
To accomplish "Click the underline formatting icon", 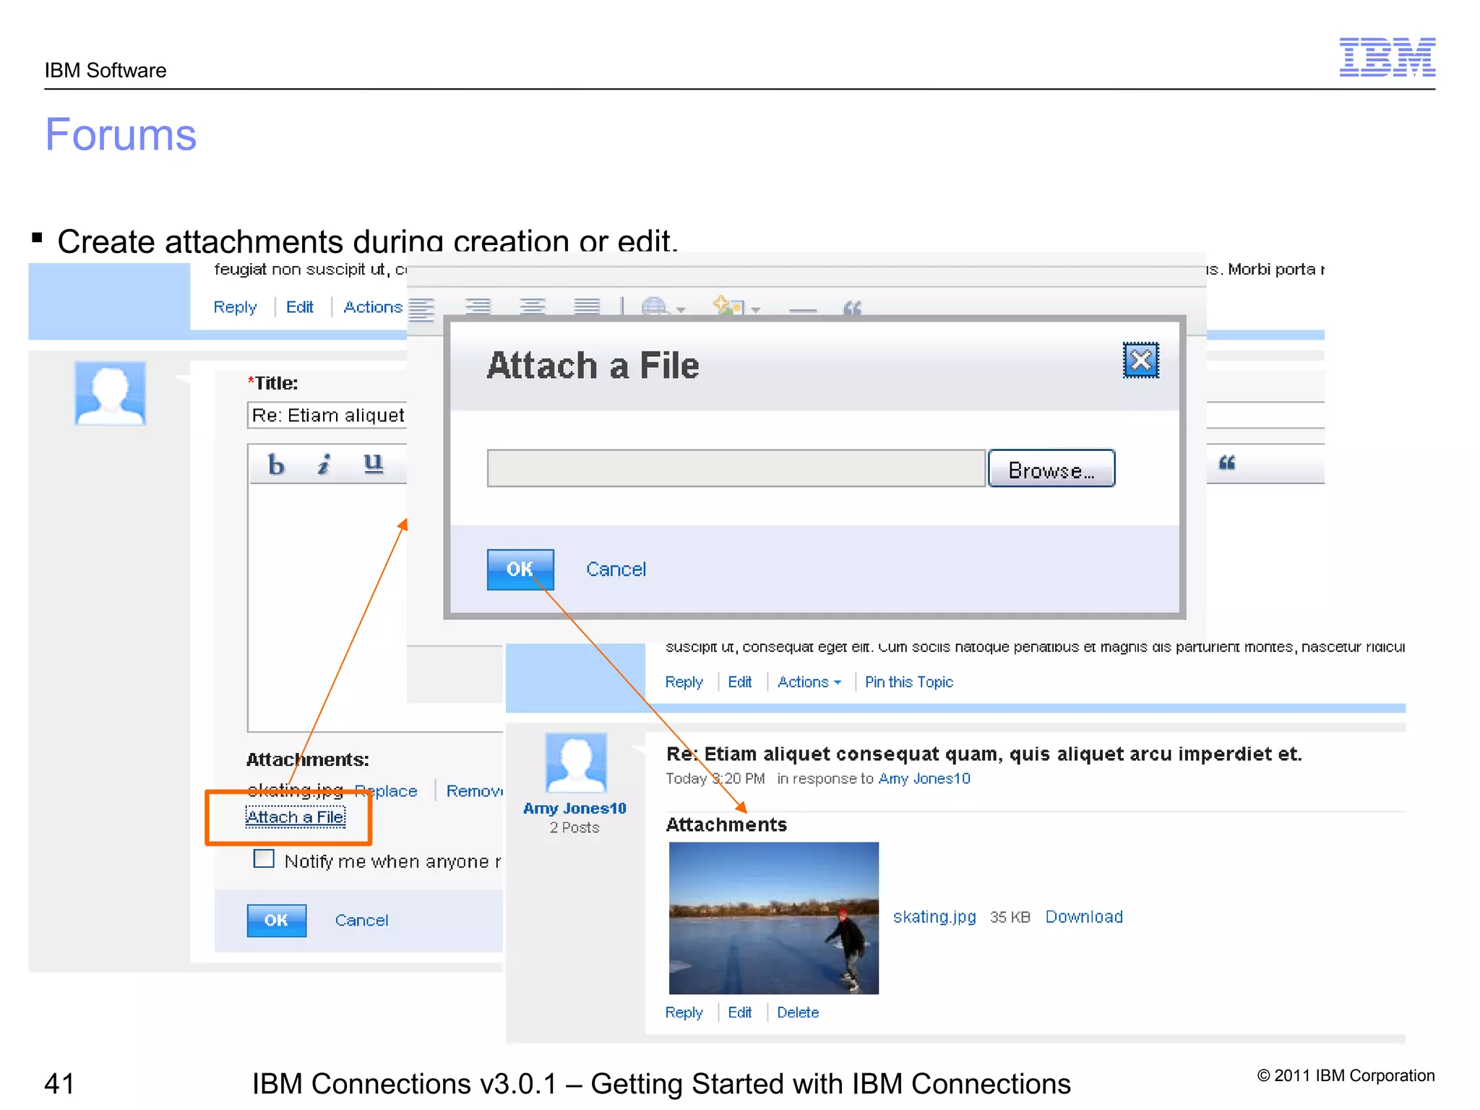I will [373, 463].
